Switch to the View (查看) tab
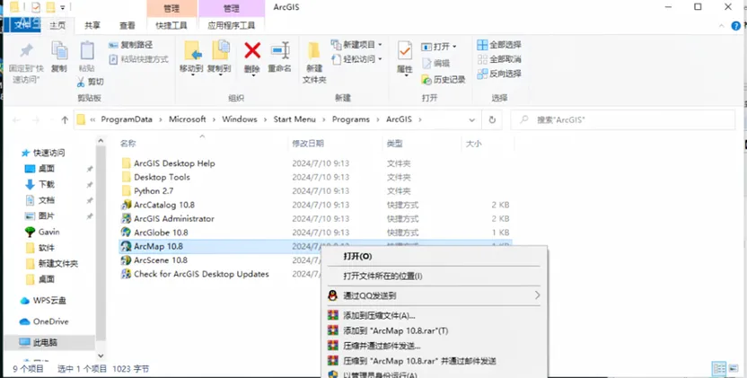This screenshot has width=747, height=378. tap(127, 26)
